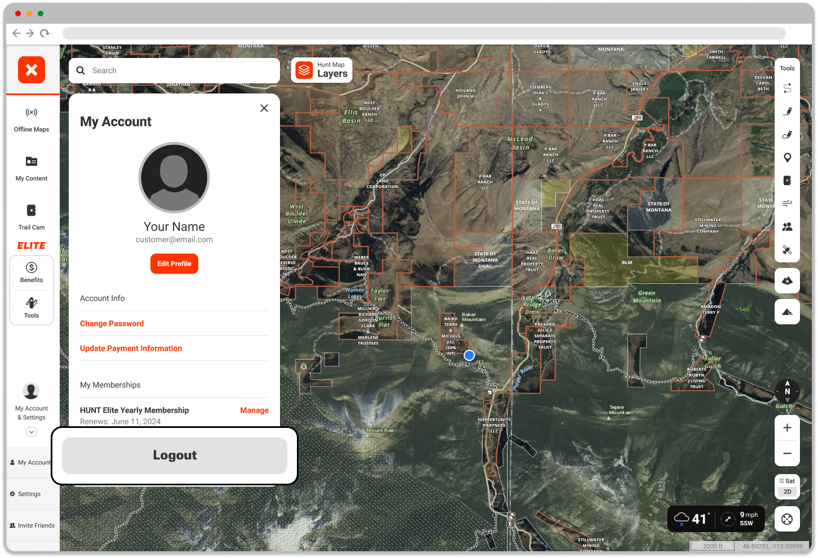
Task: Click the Edit Profile button
Action: (x=174, y=264)
